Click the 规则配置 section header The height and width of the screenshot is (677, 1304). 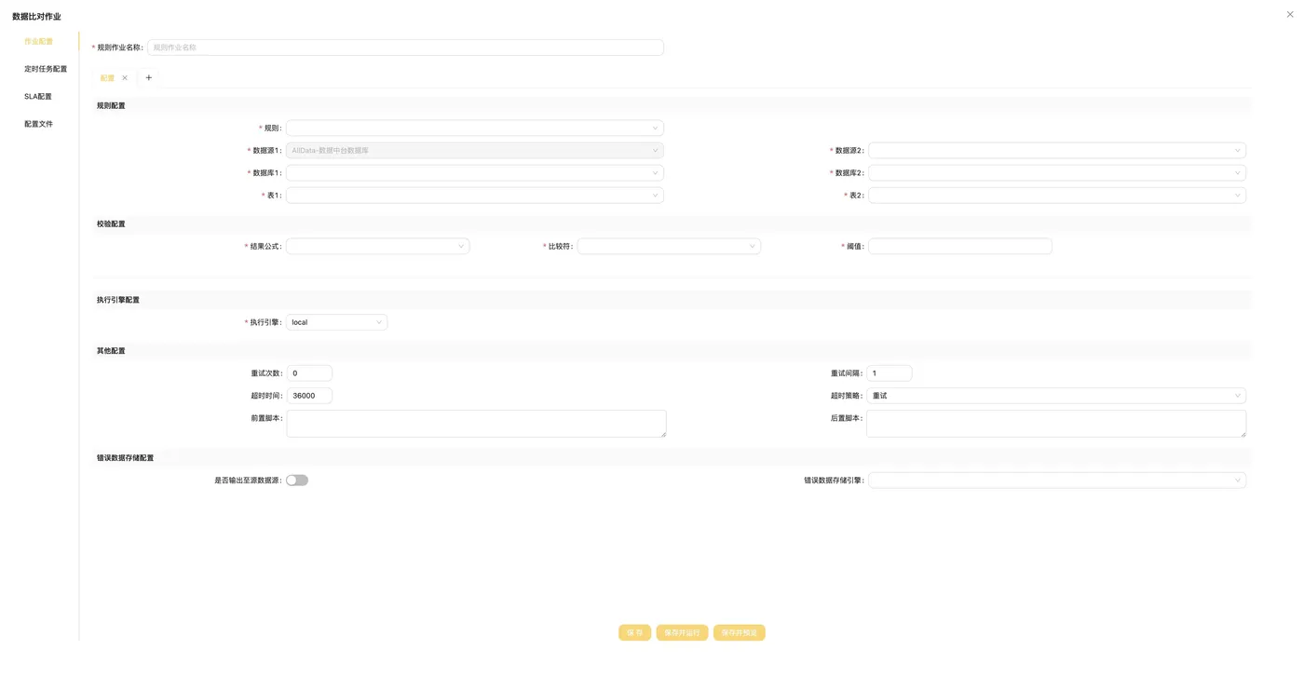[x=111, y=106]
